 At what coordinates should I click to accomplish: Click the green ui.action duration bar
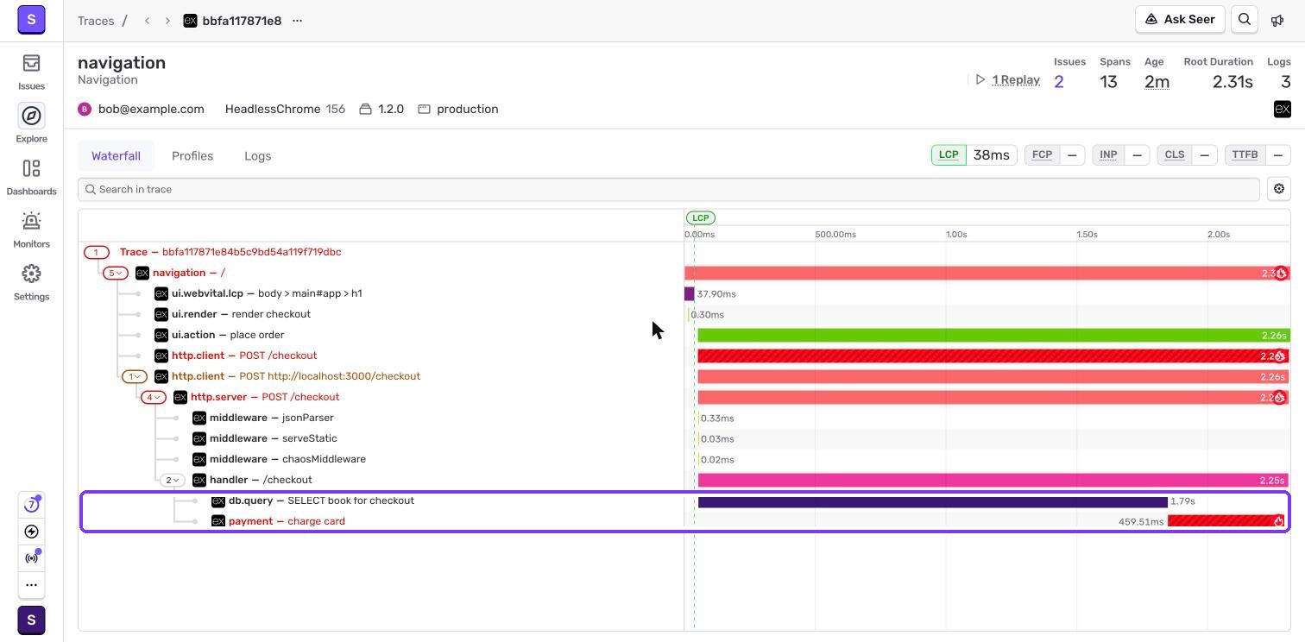click(993, 335)
